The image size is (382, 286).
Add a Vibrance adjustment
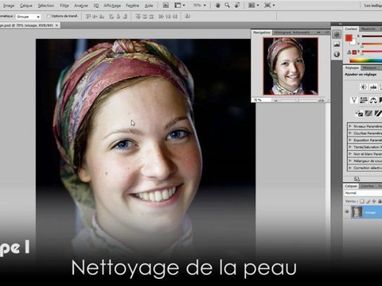coord(353,100)
